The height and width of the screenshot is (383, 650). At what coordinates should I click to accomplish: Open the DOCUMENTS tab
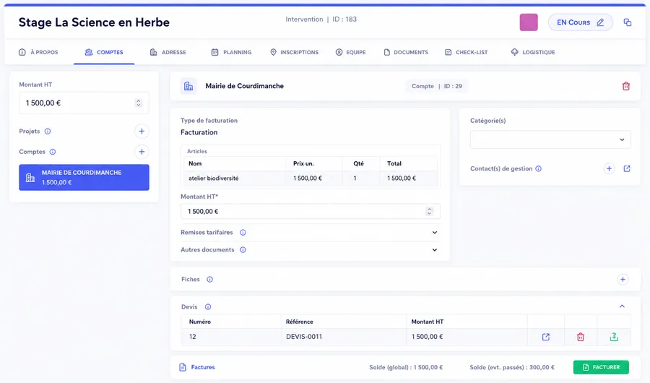point(406,52)
